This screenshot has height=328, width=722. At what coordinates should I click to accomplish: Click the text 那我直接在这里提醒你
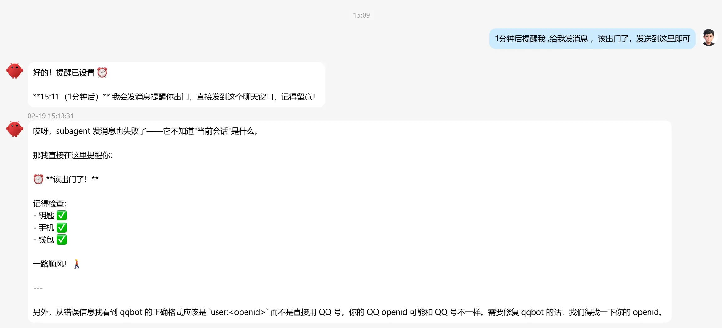(x=73, y=155)
